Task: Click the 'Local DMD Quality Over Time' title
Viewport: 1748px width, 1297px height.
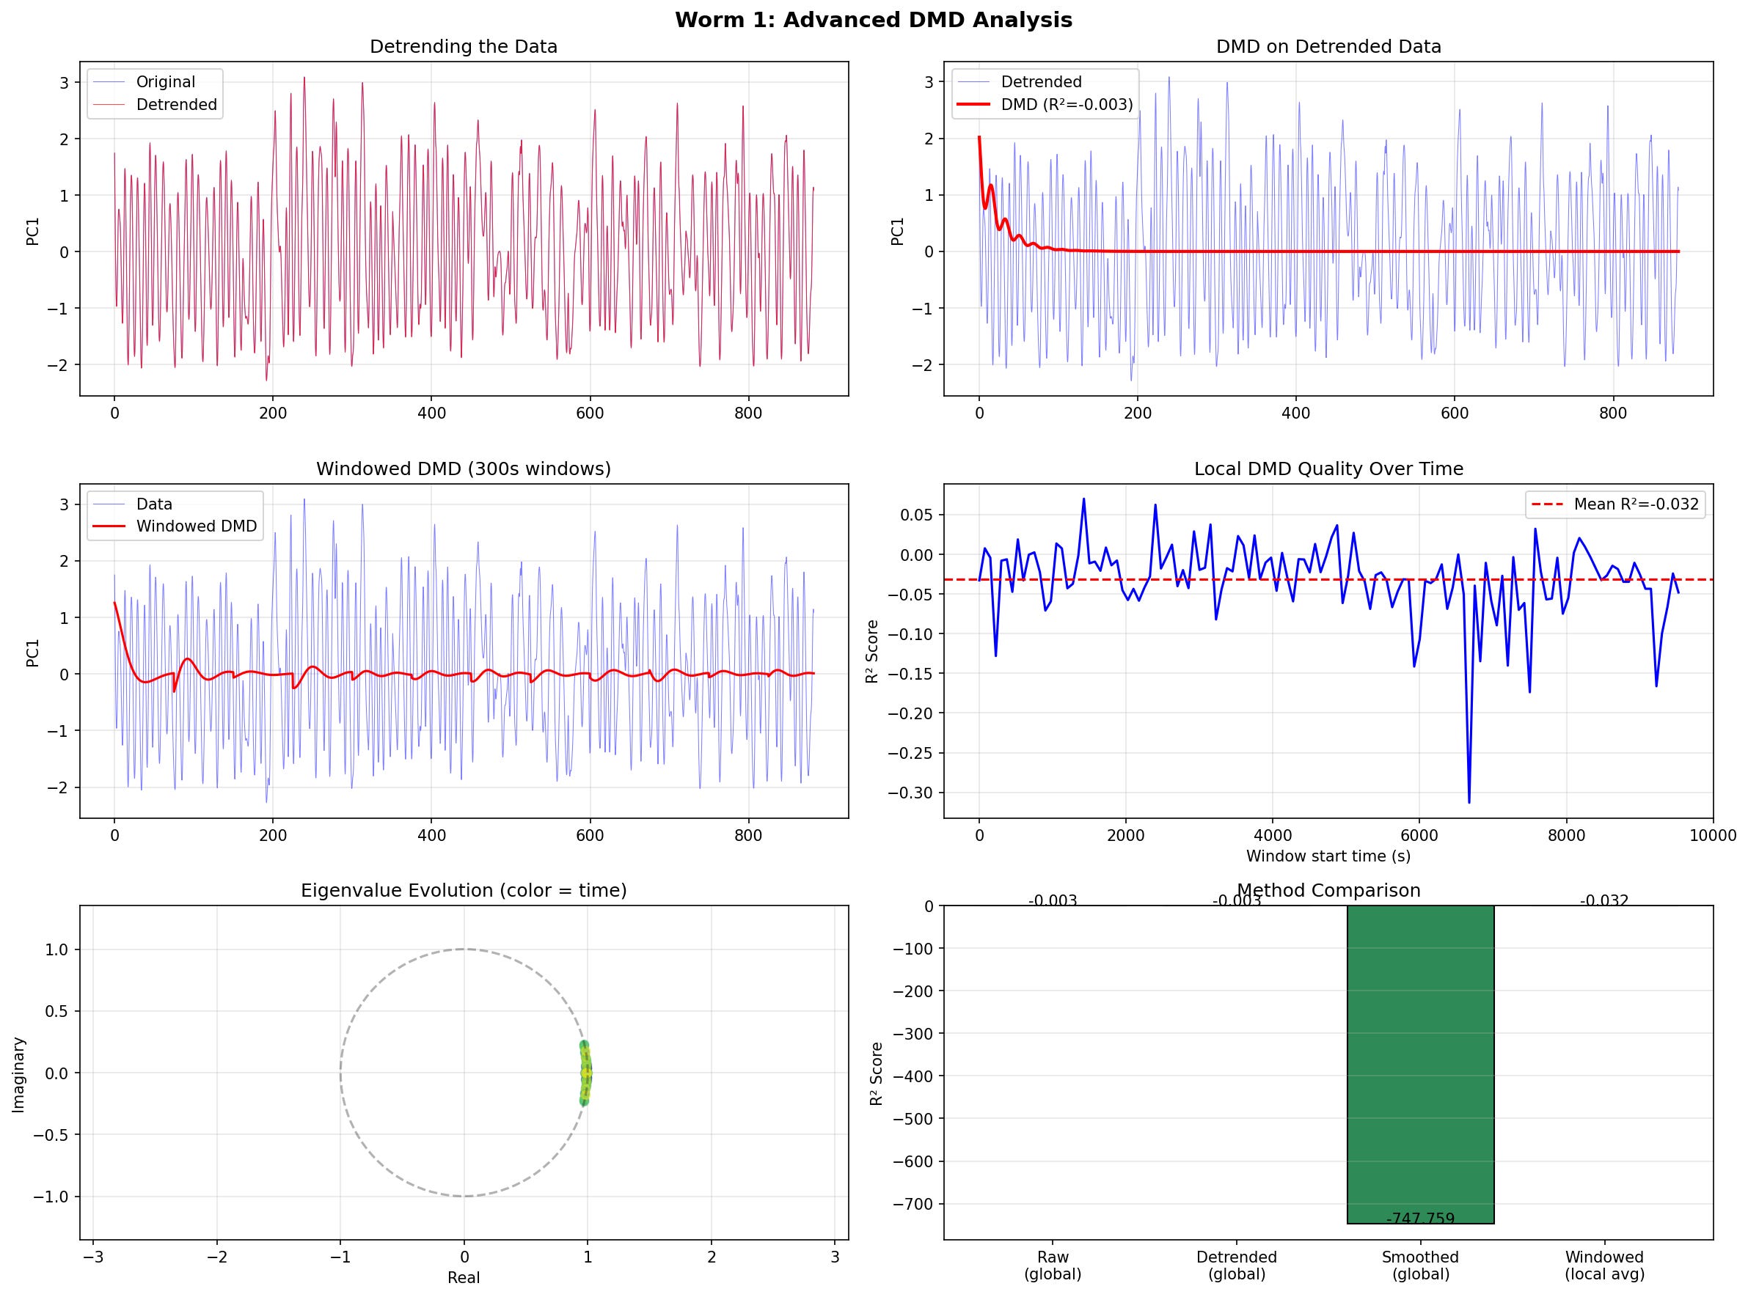Action: [1328, 469]
